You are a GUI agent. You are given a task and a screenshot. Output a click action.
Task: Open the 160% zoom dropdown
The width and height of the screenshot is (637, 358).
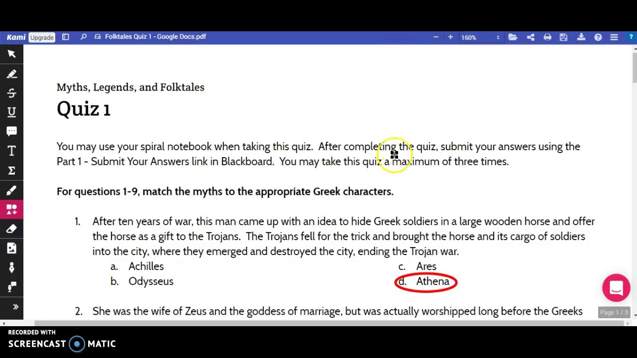click(x=480, y=37)
